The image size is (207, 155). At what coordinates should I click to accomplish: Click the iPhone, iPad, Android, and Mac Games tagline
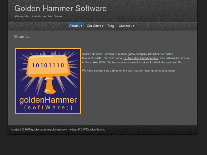(x=38, y=16)
